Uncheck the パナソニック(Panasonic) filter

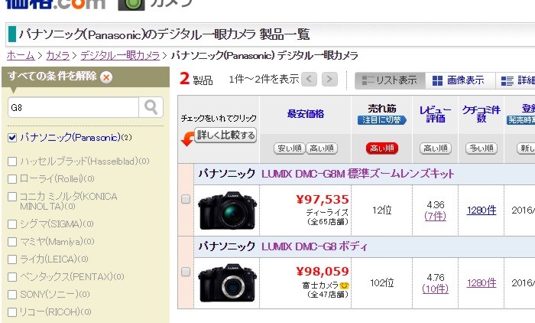point(12,138)
